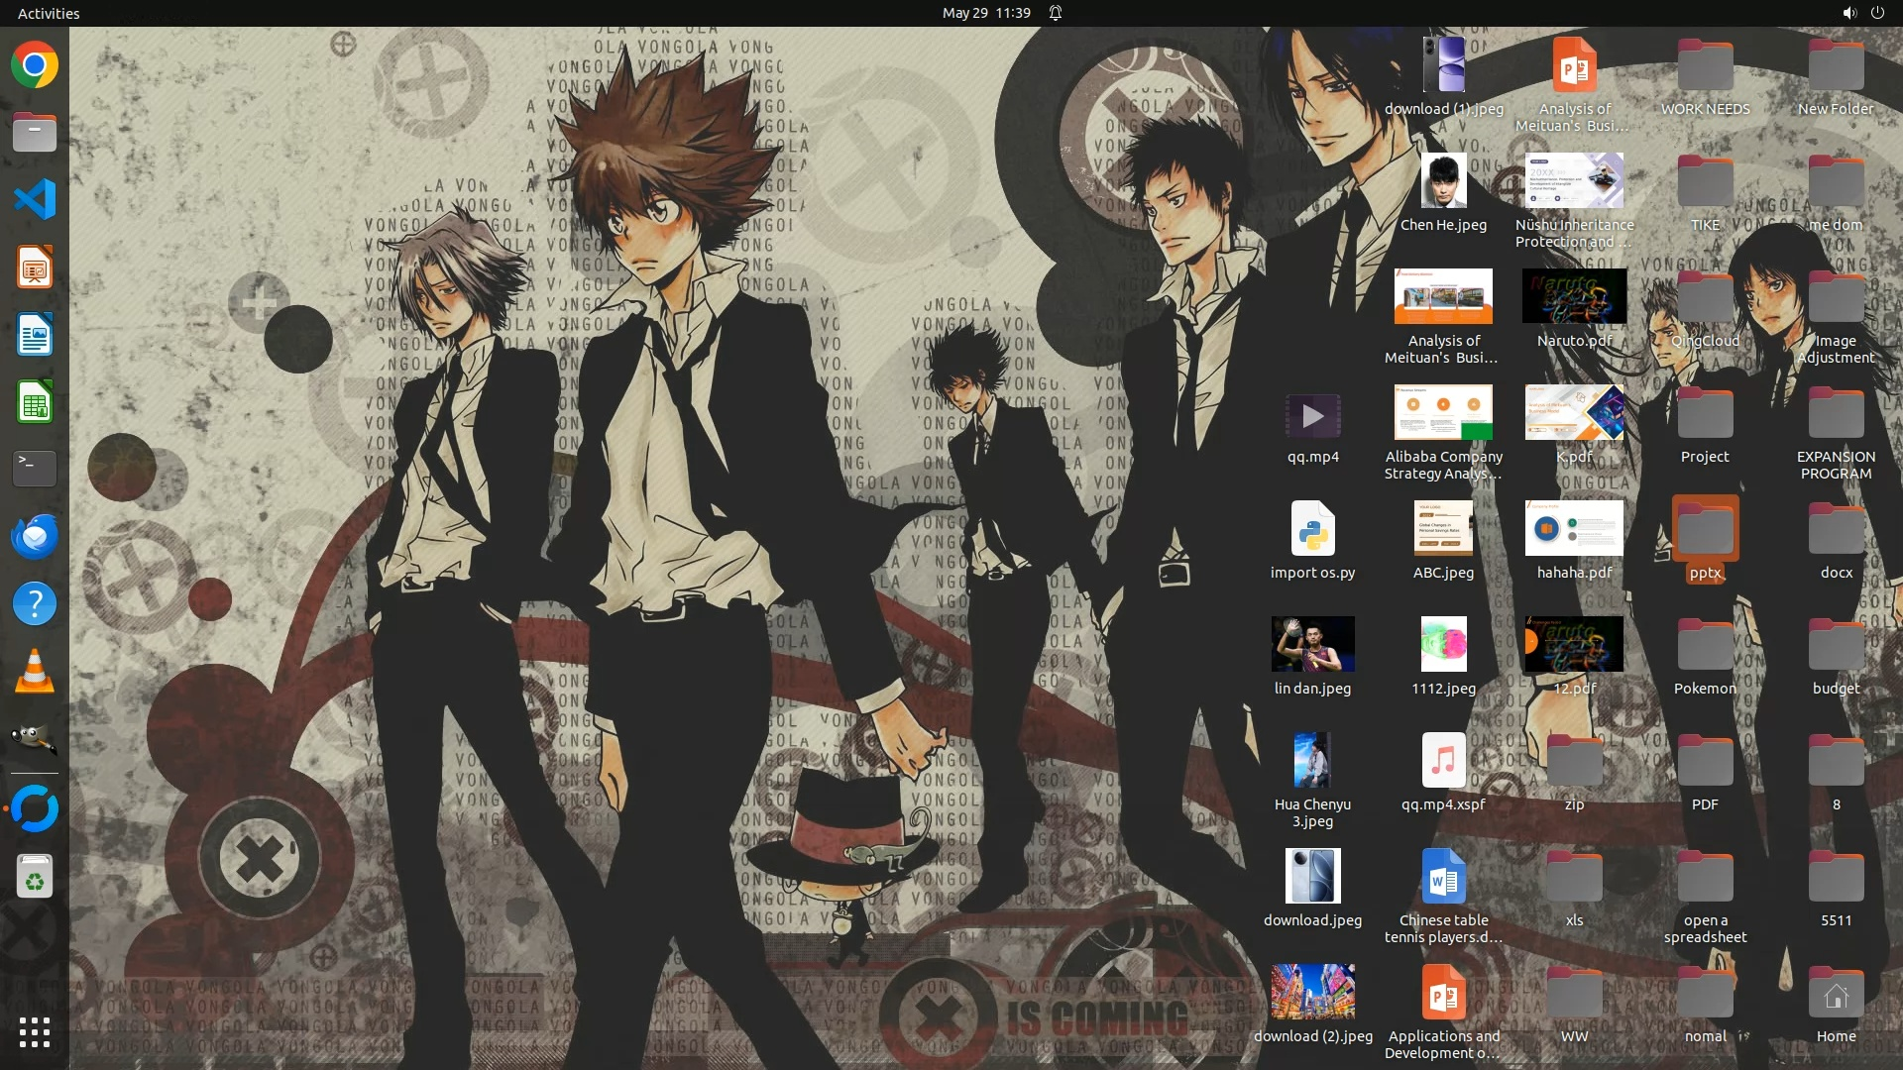Launch Terminal from the dock
This screenshot has height=1070, width=1903.
coord(35,468)
